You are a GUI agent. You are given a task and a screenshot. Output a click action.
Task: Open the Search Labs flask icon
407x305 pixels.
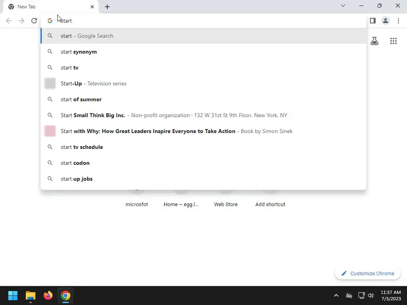coord(374,41)
